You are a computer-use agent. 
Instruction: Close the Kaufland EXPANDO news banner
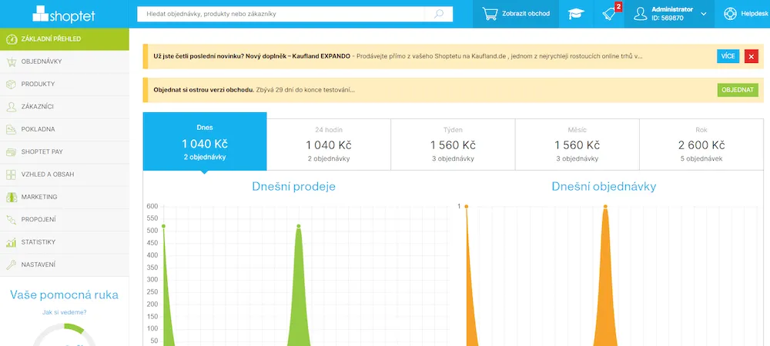(752, 56)
